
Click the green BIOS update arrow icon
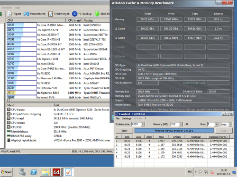tap(97, 14)
